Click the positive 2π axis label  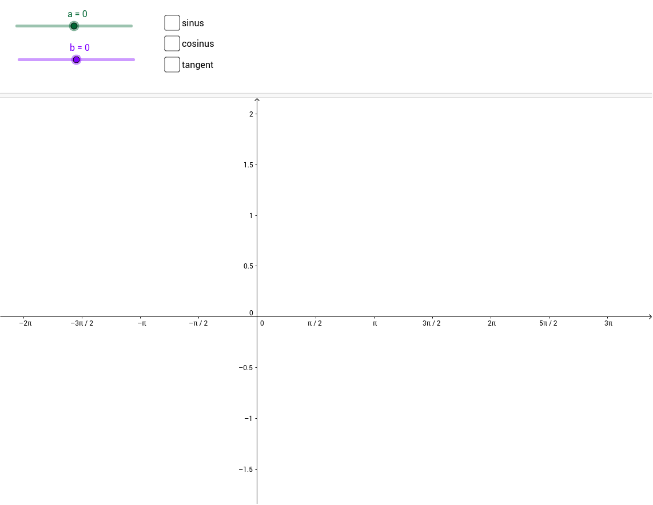click(x=492, y=323)
